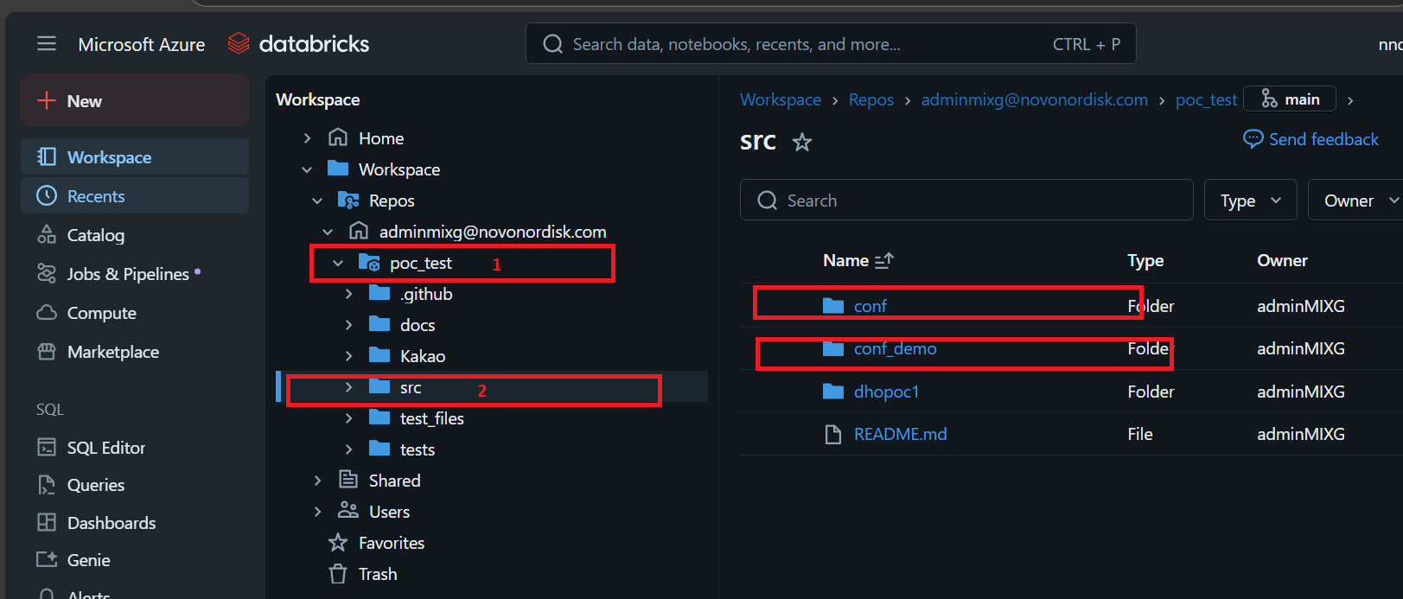Collapse the adminmixg@novonordisk.com tree node
Image resolution: width=1403 pixels, height=599 pixels.
click(328, 232)
